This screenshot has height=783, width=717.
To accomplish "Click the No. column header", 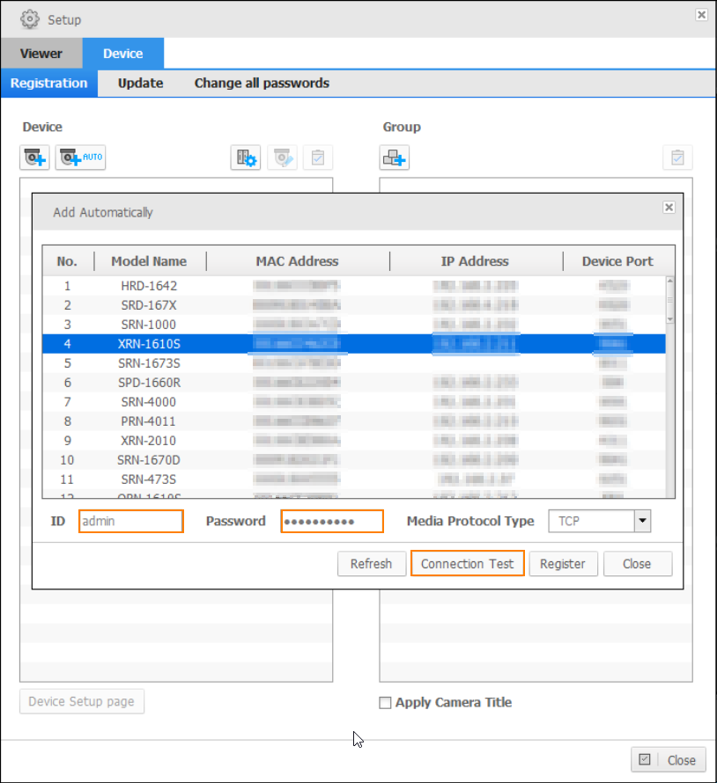I will point(68,261).
